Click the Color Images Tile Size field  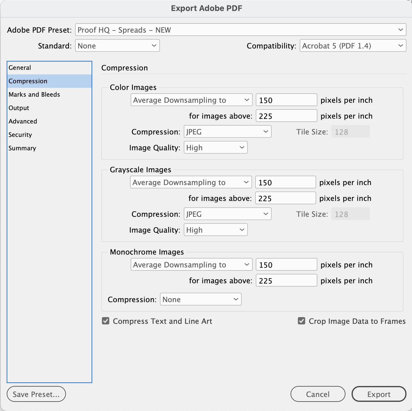point(350,132)
